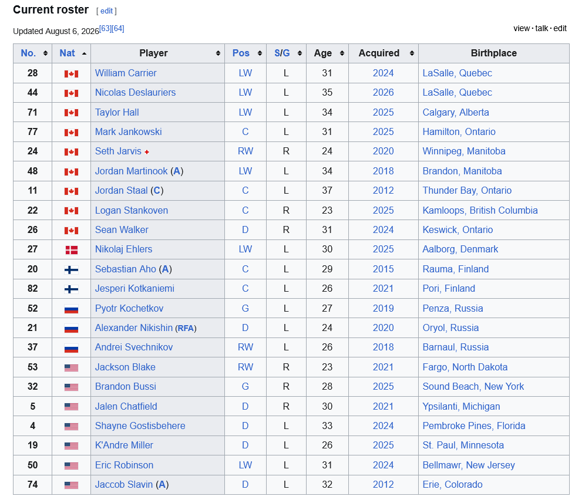Click Finland flag in Sebastian Aho row
The image size is (575, 503).
pos(72,270)
